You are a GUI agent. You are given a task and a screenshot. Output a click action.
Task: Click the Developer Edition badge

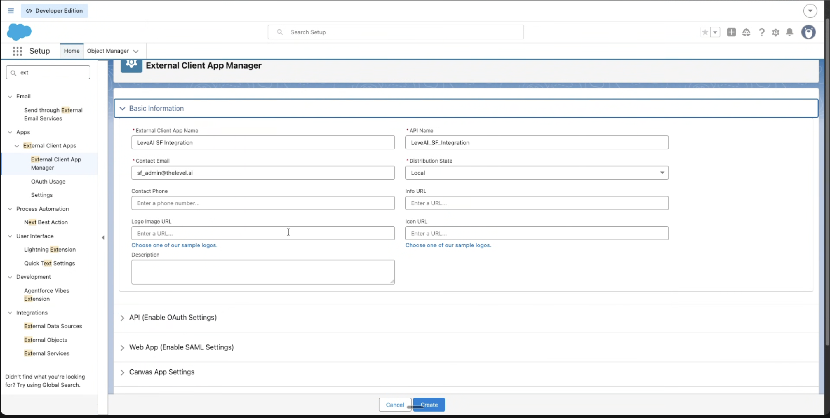coord(54,11)
